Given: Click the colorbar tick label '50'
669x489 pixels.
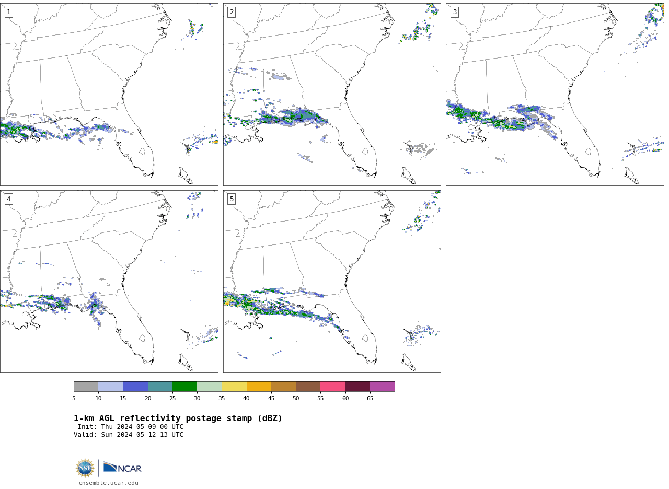Looking at the screenshot, I should coord(296,399).
